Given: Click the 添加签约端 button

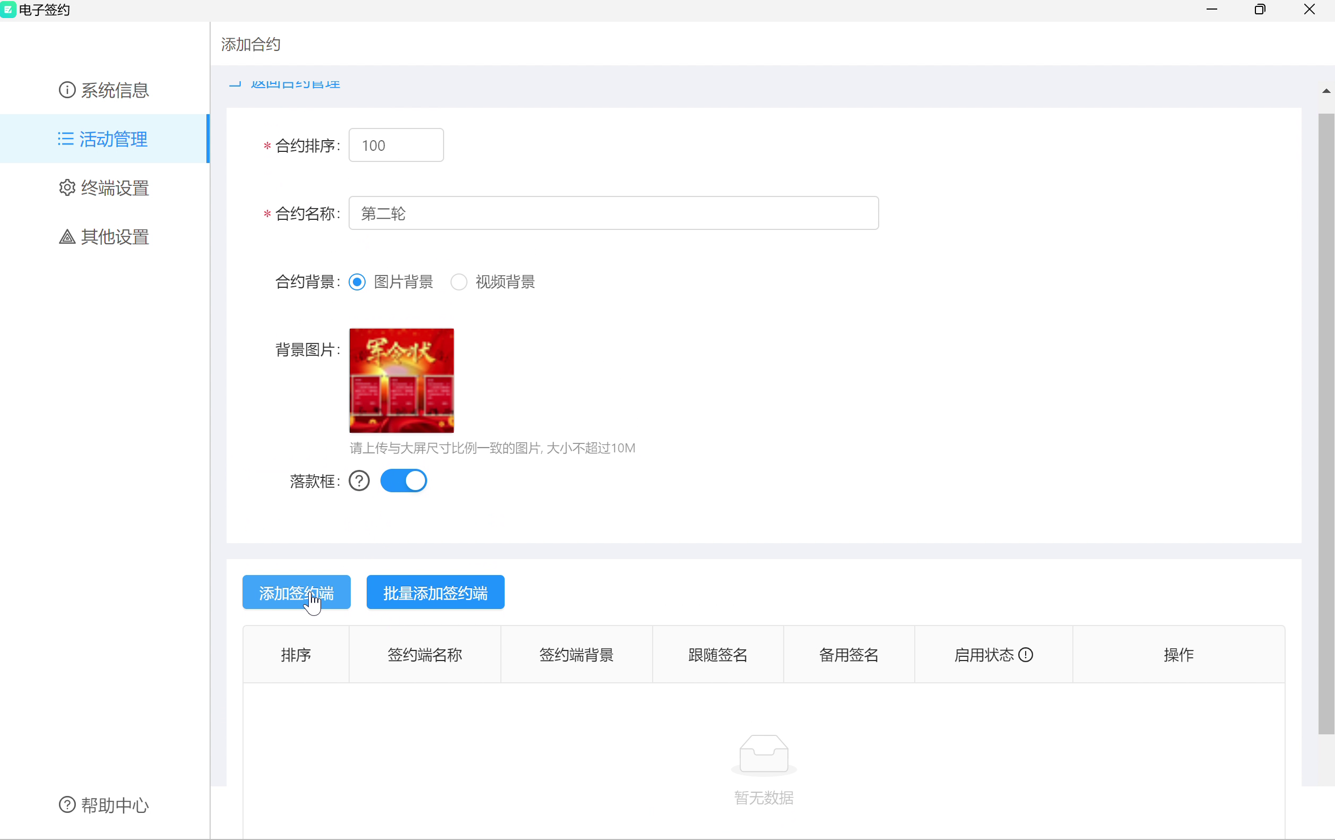Looking at the screenshot, I should point(297,593).
